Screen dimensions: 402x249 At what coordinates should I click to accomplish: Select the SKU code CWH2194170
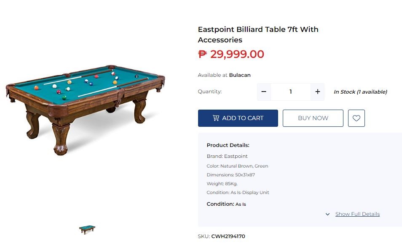click(228, 236)
